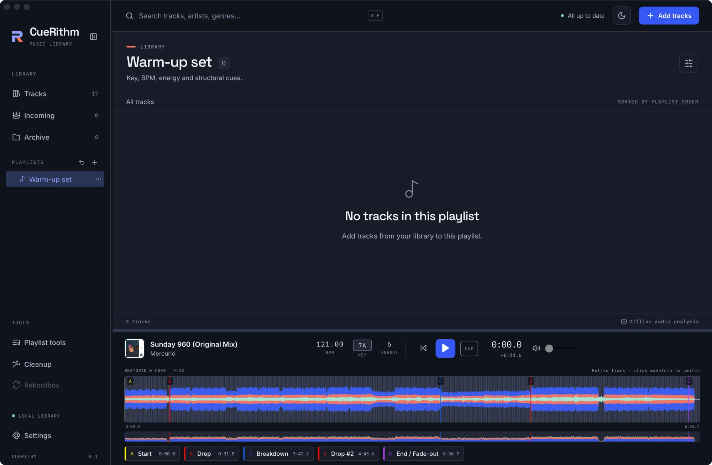Toggle dark mode moon icon

[622, 16]
